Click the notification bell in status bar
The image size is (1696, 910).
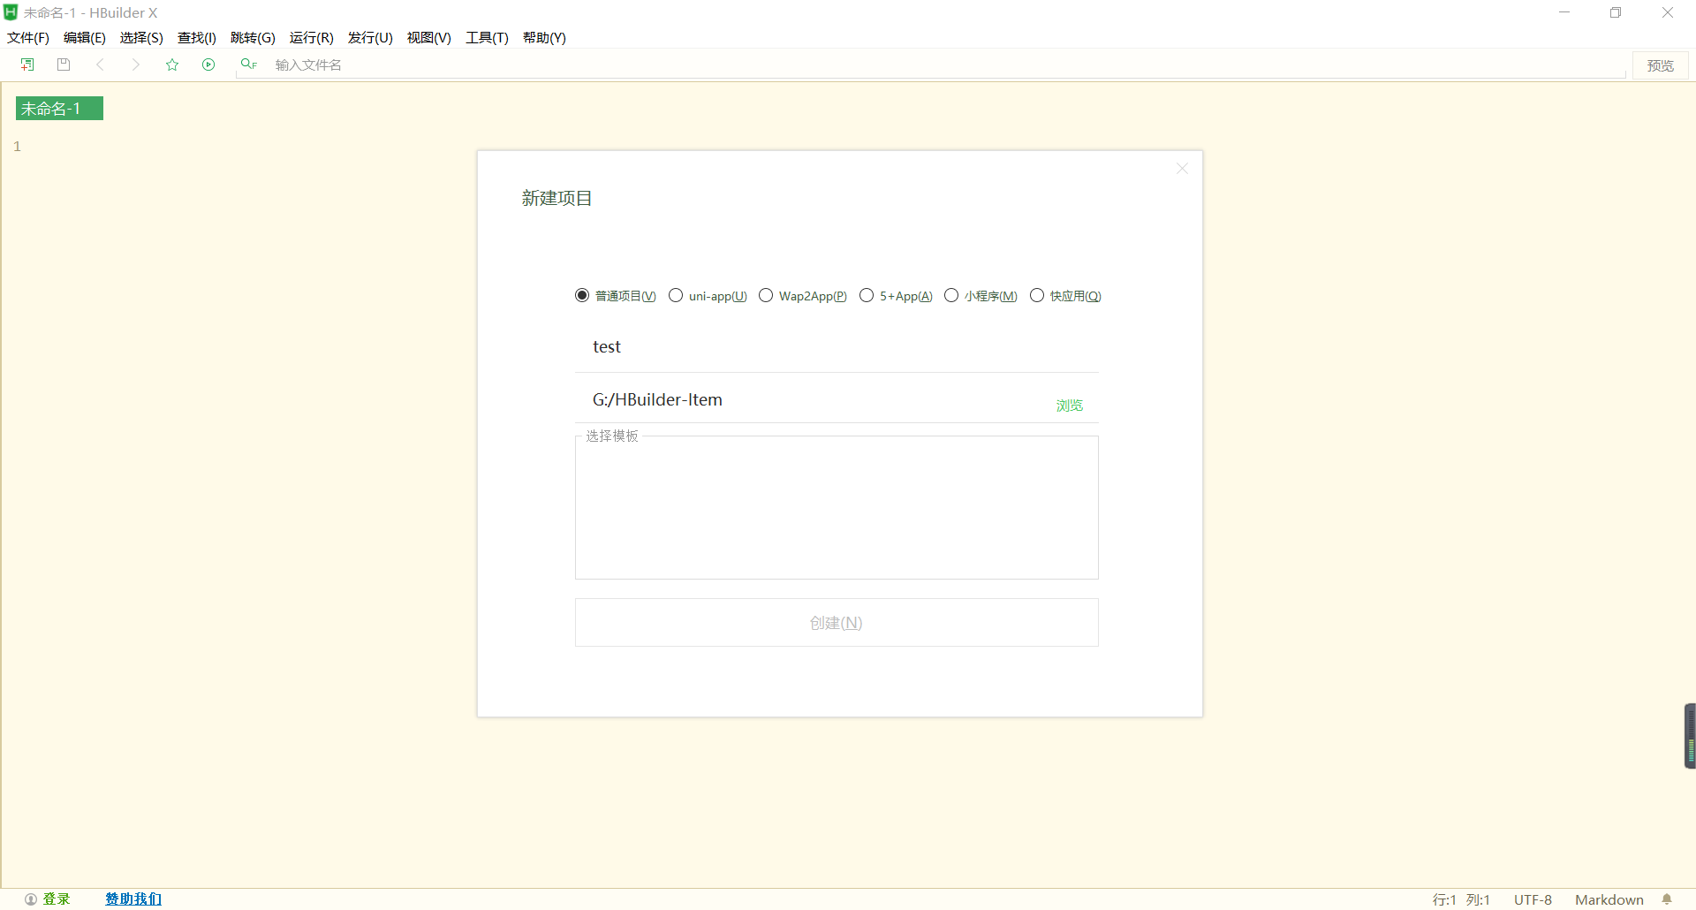click(1667, 899)
